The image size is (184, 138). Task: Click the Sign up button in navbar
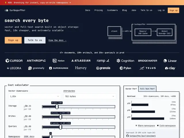pyautogui.click(x=173, y=10)
